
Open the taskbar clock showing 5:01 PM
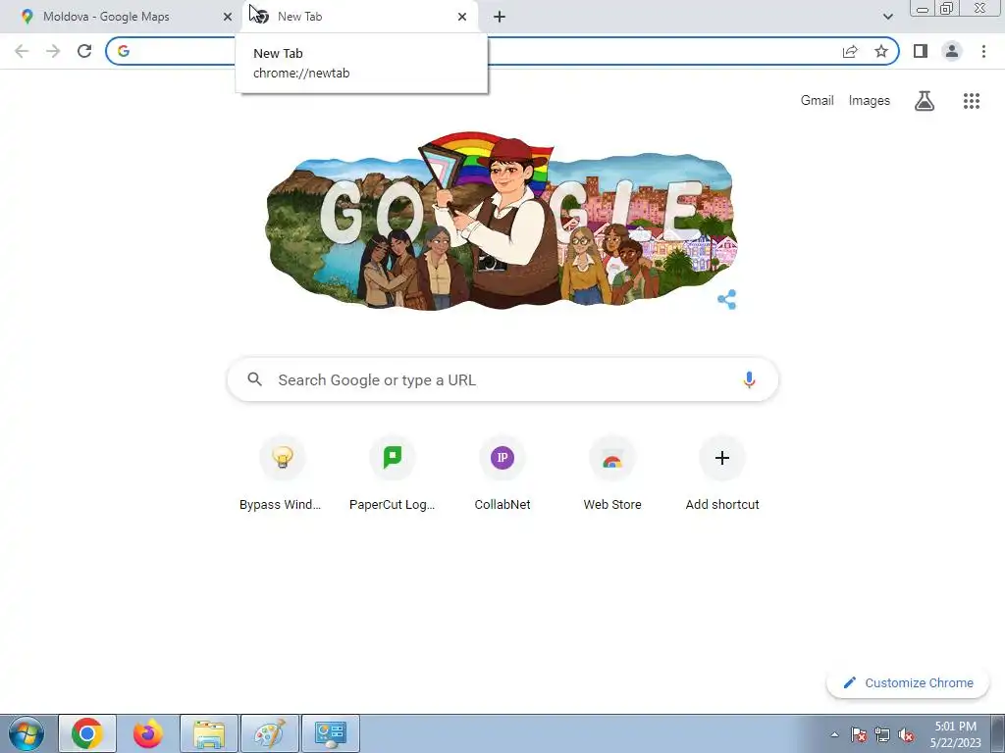955,734
